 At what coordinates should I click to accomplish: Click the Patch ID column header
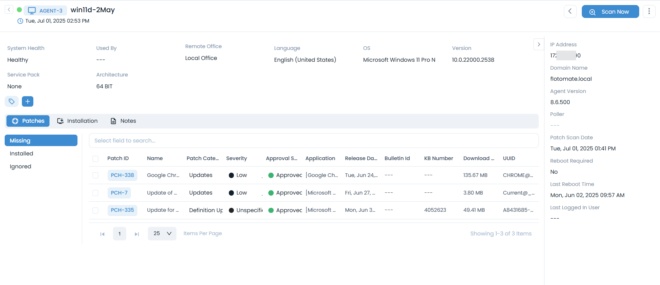(x=118, y=158)
